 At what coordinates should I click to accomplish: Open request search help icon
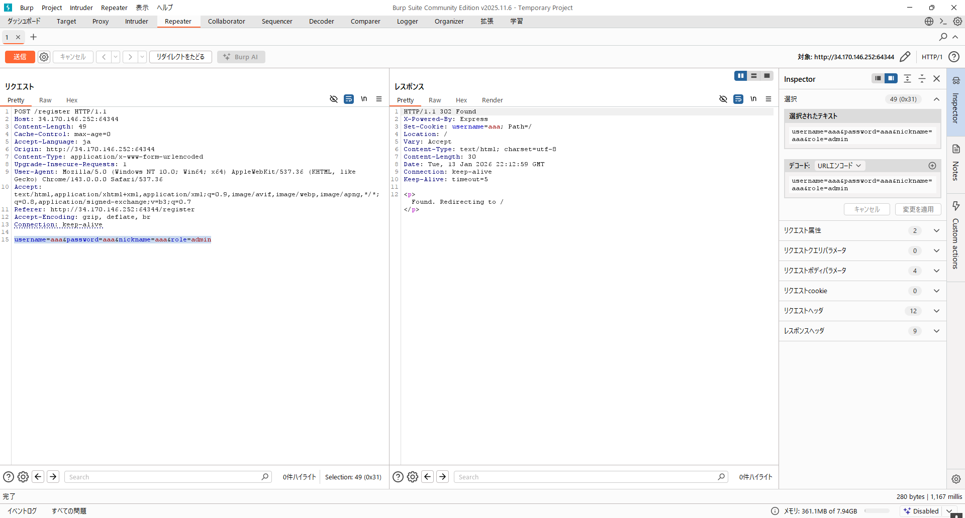coord(9,477)
